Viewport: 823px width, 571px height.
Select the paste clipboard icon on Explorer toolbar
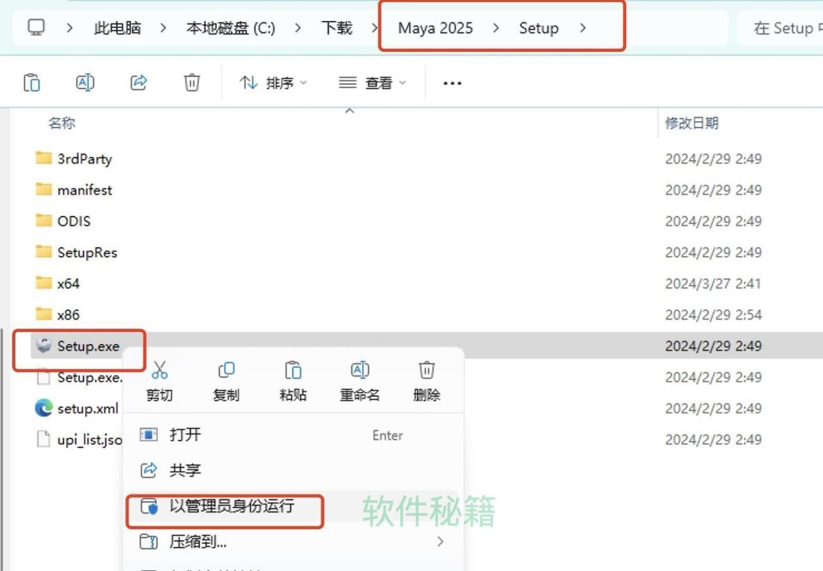pos(31,82)
